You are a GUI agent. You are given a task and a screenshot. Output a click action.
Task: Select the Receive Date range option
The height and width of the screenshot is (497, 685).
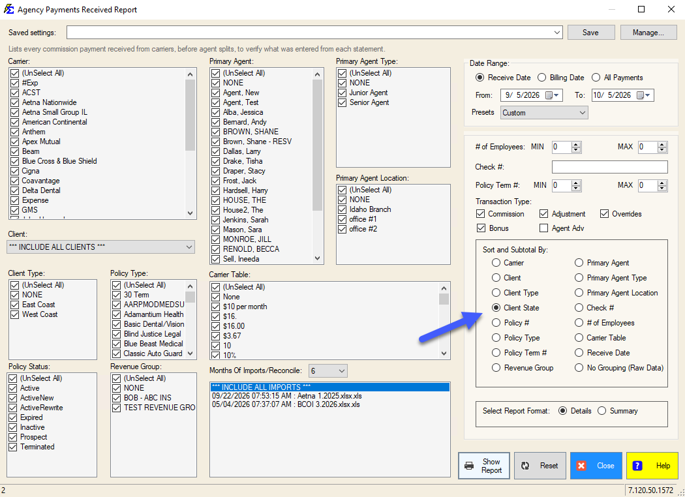[503, 78]
